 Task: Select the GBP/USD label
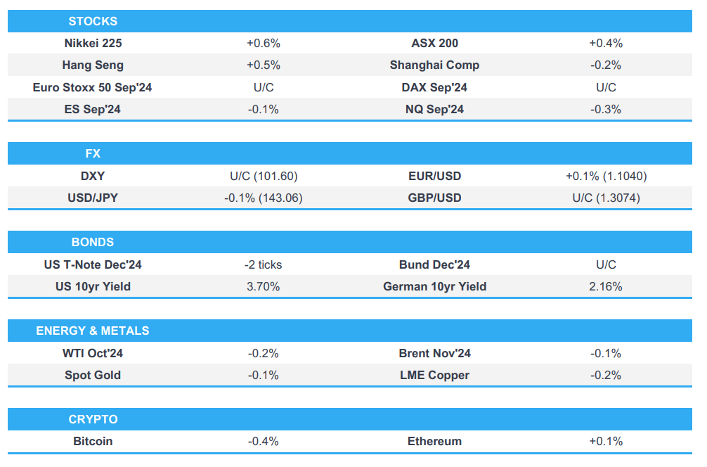tap(434, 198)
